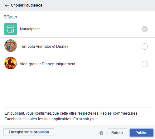Select the Vide-grenier Disney uniquement radio button

(145, 64)
